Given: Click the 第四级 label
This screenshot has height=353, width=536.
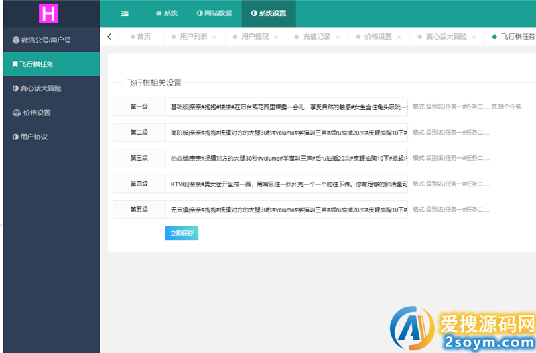Looking at the screenshot, I should click(139, 184).
